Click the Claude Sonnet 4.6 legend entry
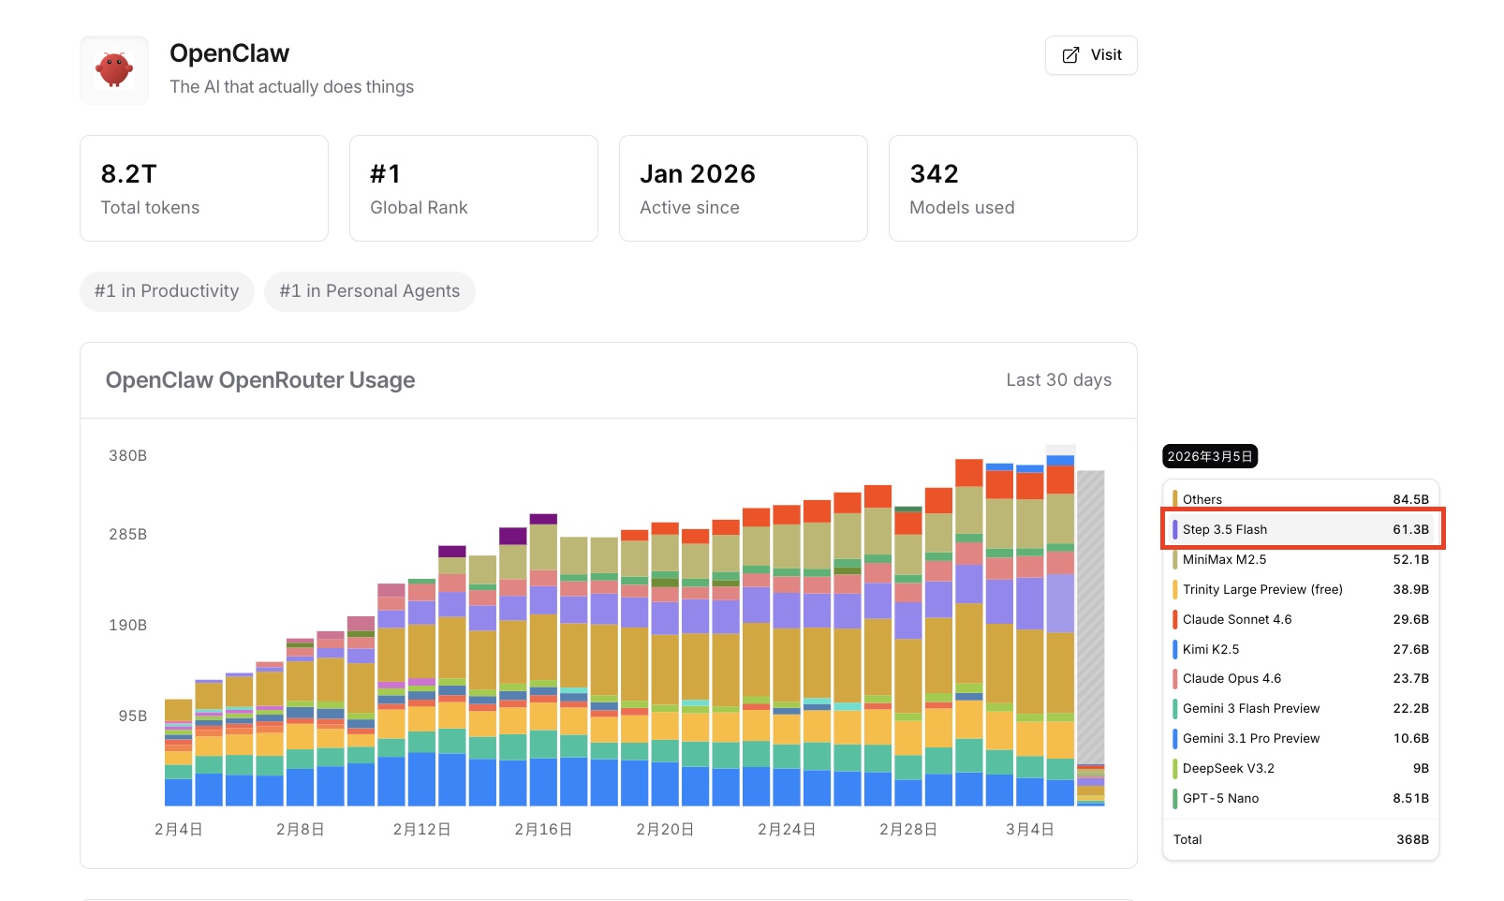The height and width of the screenshot is (901, 1504). 1302,619
